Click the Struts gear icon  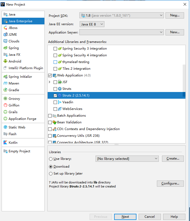click(60, 89)
